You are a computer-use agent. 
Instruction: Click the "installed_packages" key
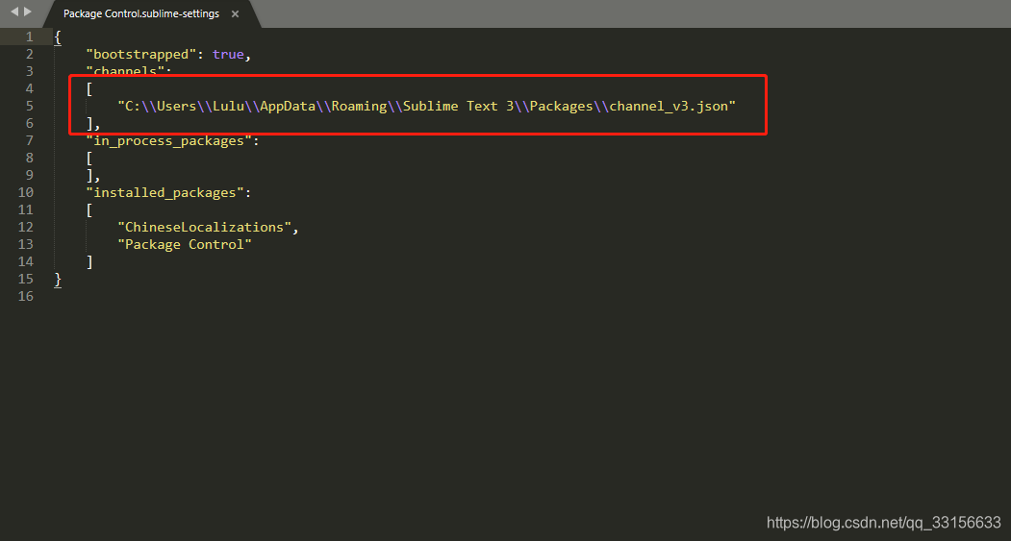point(165,192)
